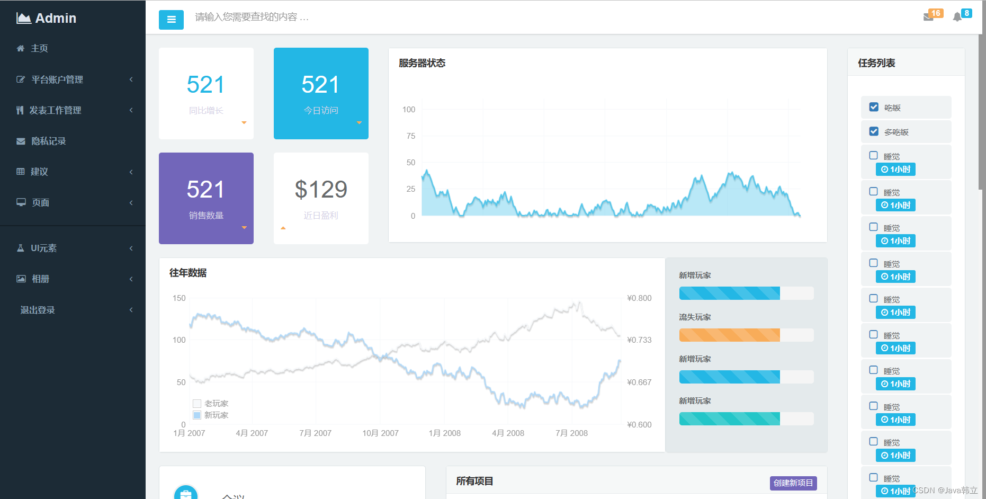The width and height of the screenshot is (986, 499).
Task: Click the 往年数据 chart title
Action: pos(188,273)
